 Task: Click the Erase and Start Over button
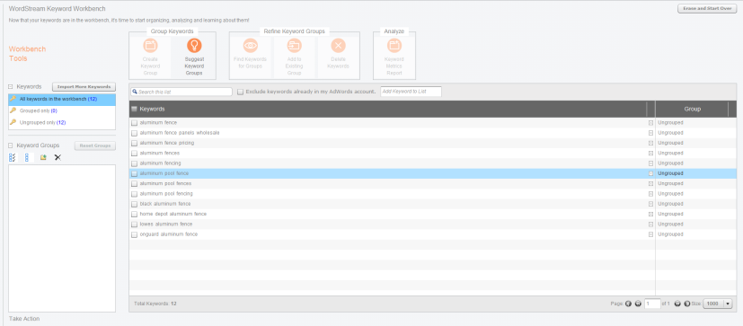click(x=707, y=8)
